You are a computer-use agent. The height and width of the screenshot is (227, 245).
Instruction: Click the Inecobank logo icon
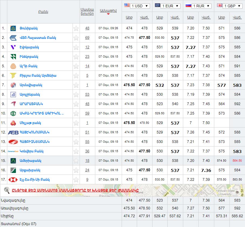coord(13,57)
